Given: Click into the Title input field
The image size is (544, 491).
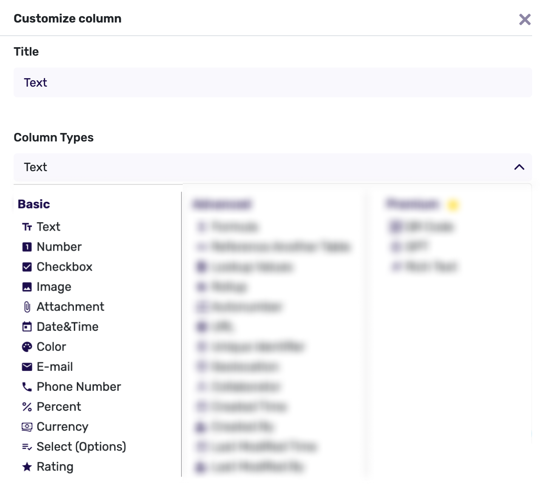Looking at the screenshot, I should (x=272, y=82).
